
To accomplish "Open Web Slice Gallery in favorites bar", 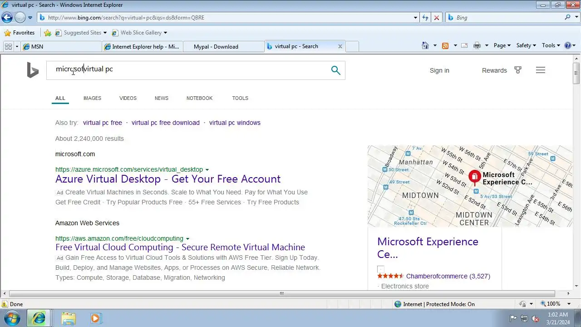I will click(x=139, y=33).
